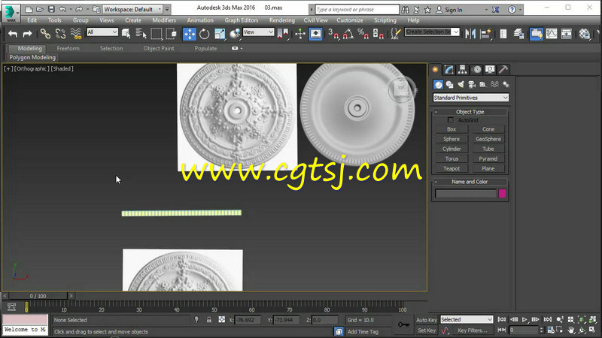This screenshot has height=338, width=602.
Task: Open the Mirror tool
Action: [x=470, y=34]
